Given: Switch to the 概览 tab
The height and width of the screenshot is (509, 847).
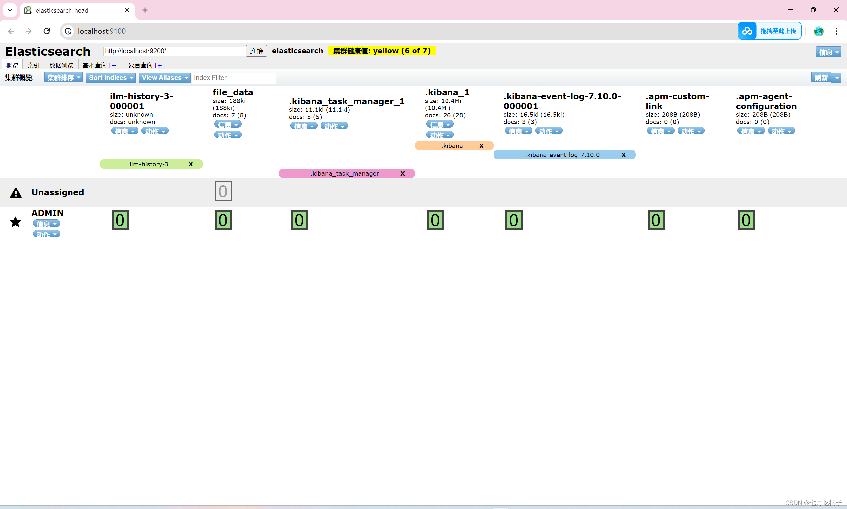Looking at the screenshot, I should tap(12, 65).
